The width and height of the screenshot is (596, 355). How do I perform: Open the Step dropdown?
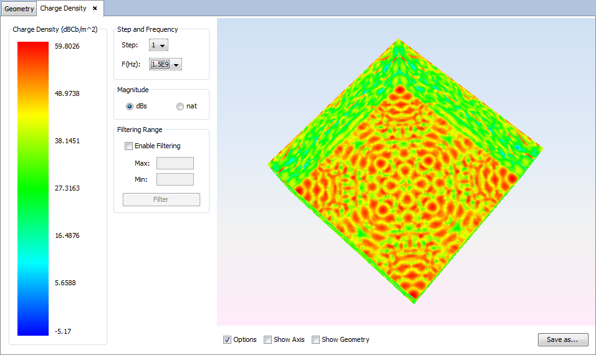tap(159, 45)
